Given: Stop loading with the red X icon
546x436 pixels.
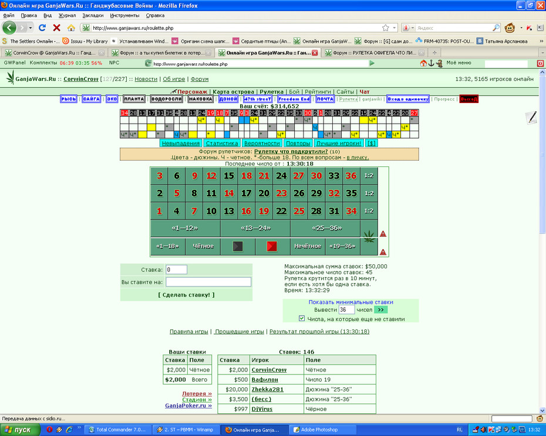Looking at the screenshot, I should (57, 28).
